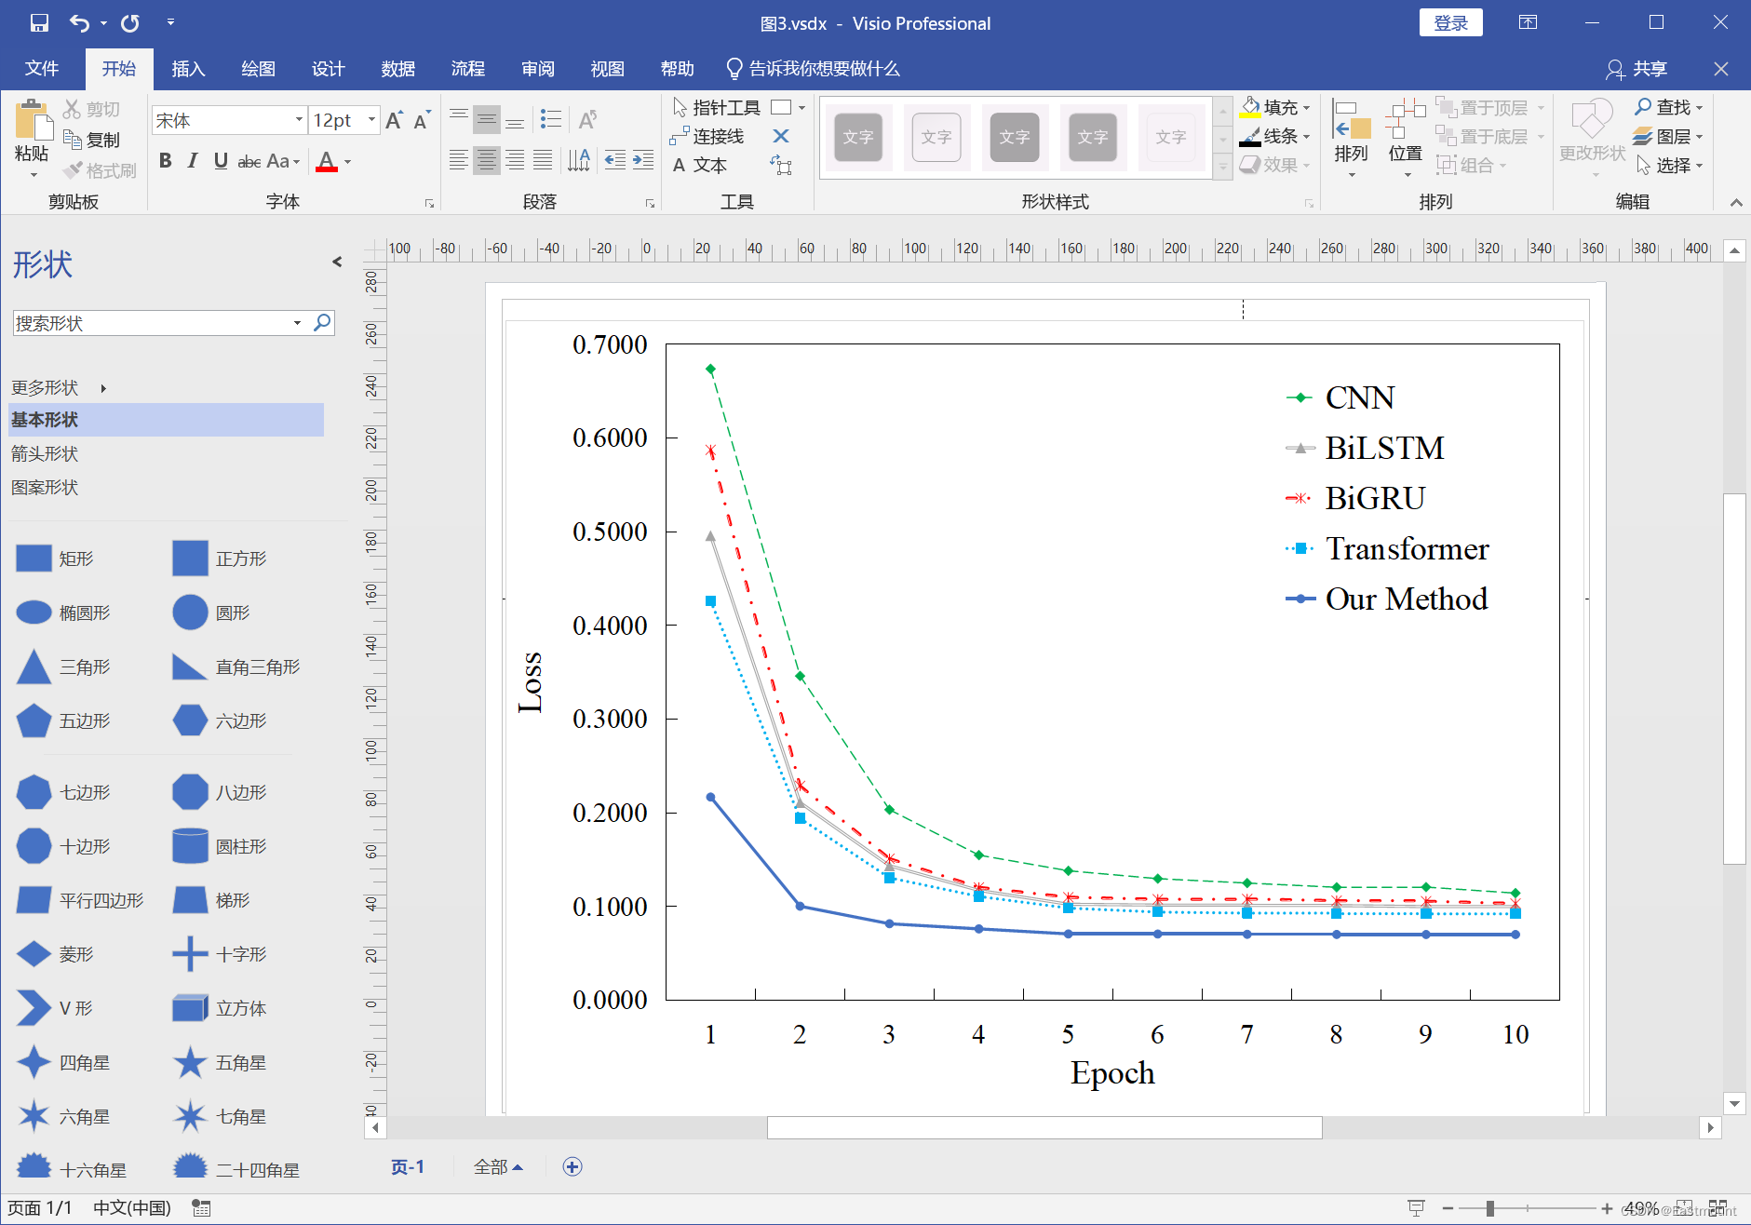
Task: Click the Paste (粘贴) icon
Action: [x=33, y=121]
